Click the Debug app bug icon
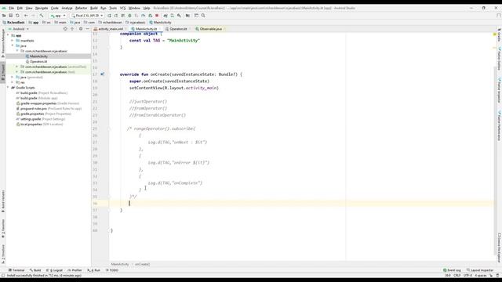This screenshot has width=502, height=282. coord(129,16)
